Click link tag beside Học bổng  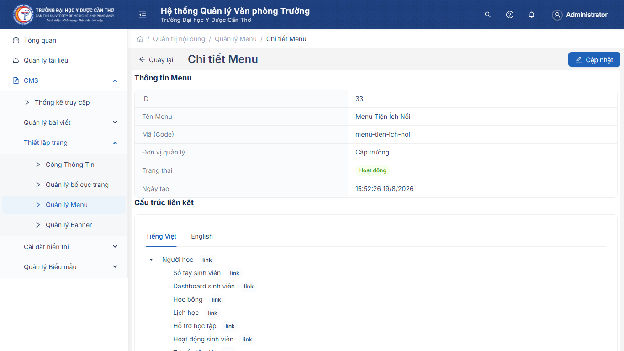point(217,300)
